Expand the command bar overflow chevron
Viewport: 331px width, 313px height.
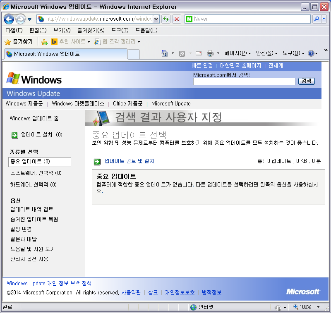coord(326,50)
